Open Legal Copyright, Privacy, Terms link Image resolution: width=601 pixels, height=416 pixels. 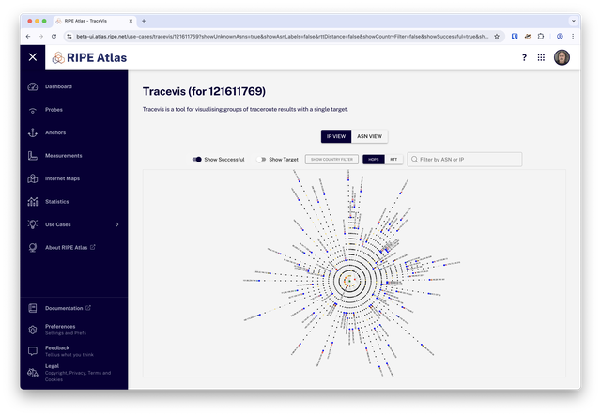click(78, 373)
